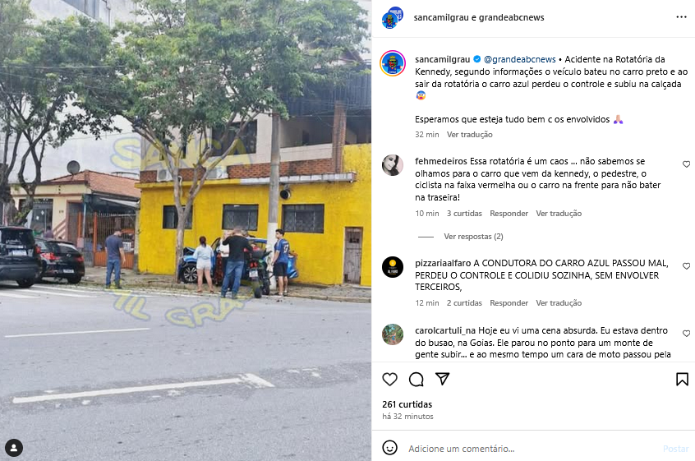The image size is (695, 461).
Task: Like fehmedeiros comment heart
Action: [686, 164]
